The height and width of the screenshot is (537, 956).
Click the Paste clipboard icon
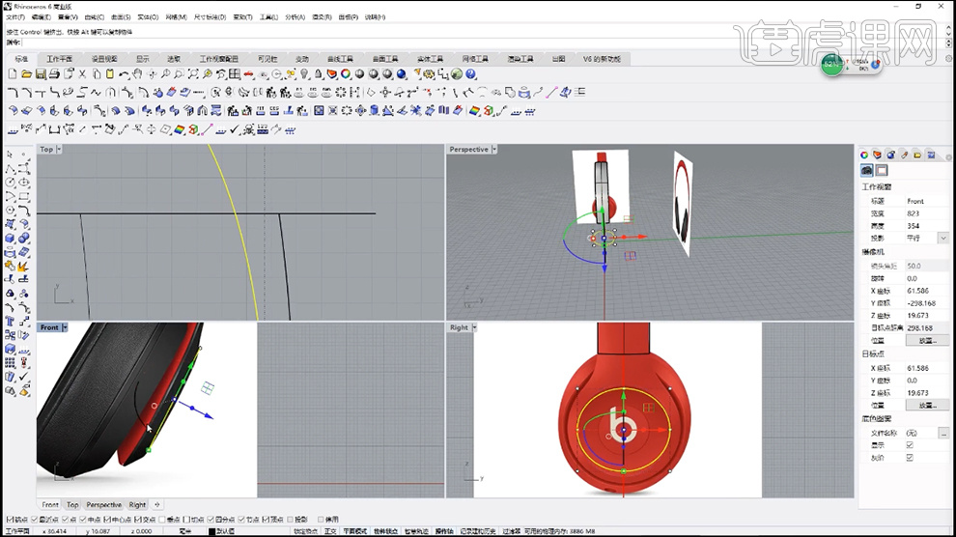[x=110, y=73]
